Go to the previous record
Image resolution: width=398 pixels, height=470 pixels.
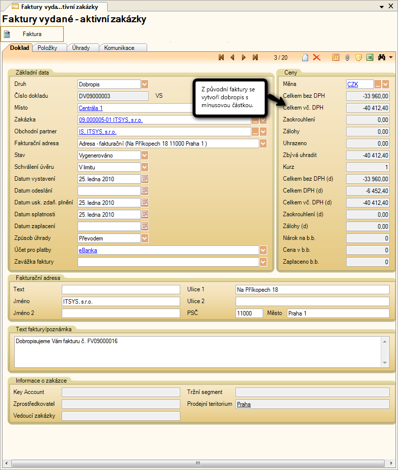[232, 58]
